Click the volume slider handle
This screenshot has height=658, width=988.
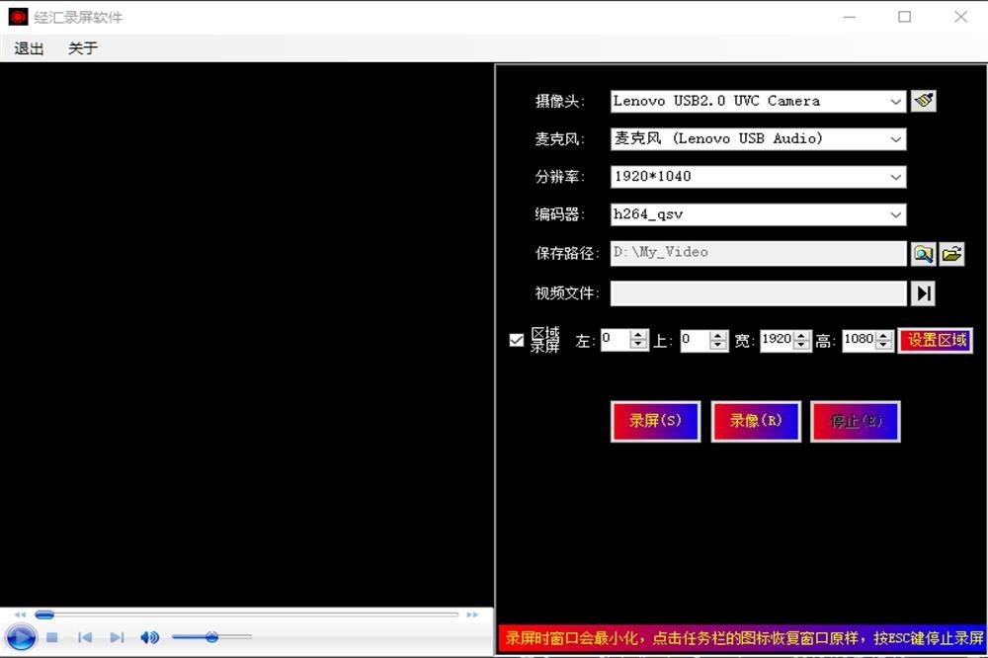(x=211, y=637)
